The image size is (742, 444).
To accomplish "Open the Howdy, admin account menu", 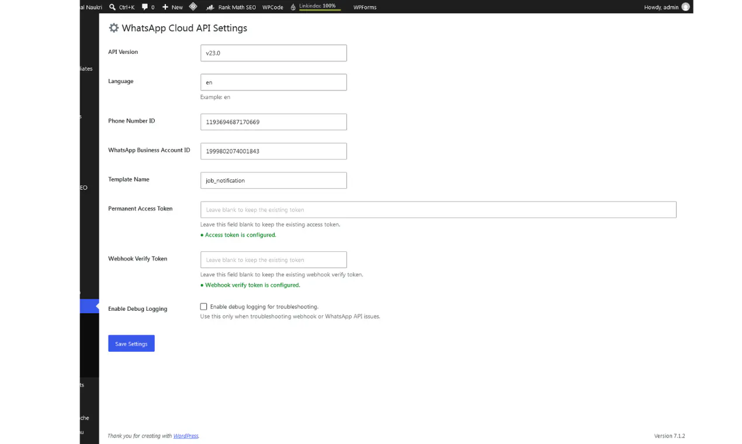I will (667, 7).
